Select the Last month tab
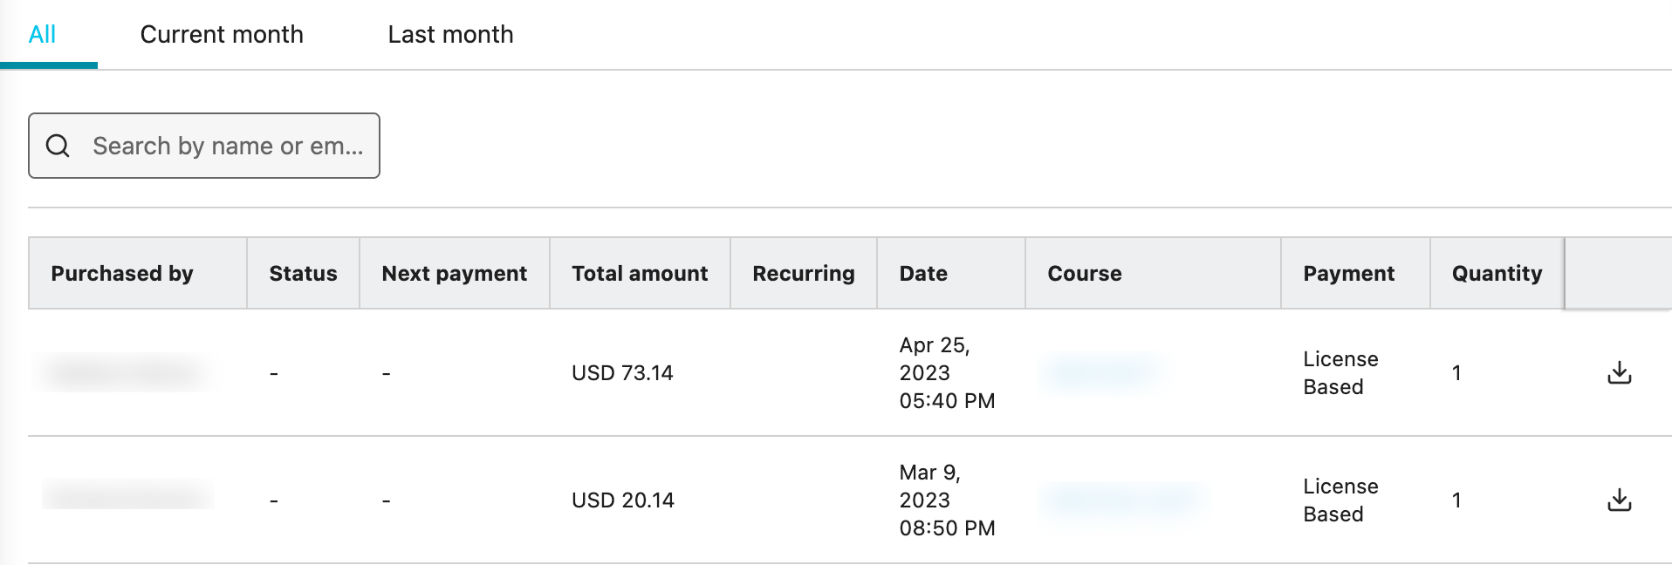Screen dimensions: 1672x565 point(450,35)
